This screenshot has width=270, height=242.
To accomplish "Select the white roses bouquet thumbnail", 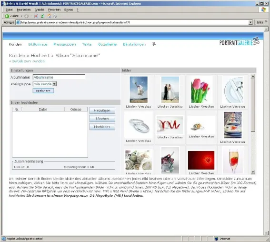I will coord(139,160).
